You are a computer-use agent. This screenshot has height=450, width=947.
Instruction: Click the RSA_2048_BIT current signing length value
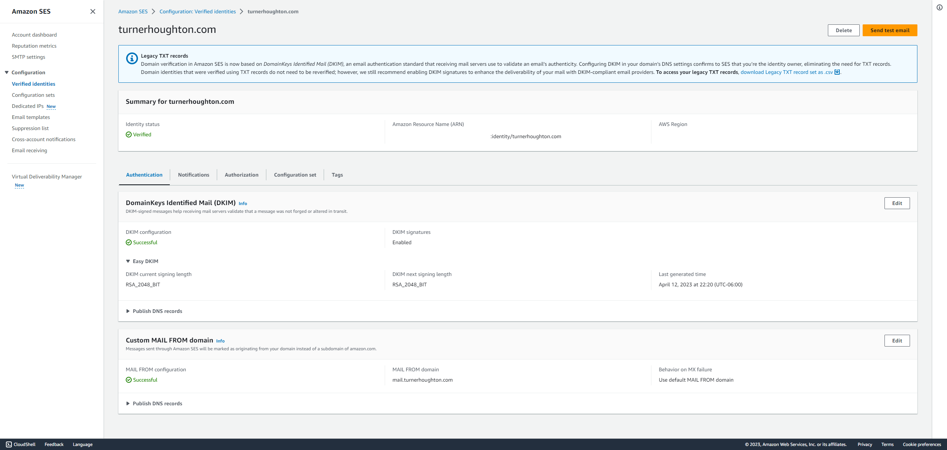click(143, 284)
